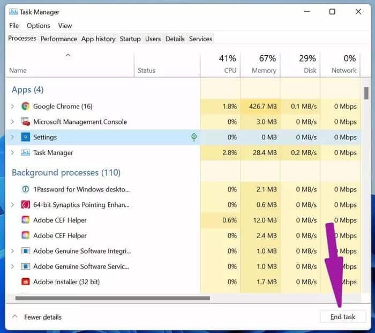
Task: Click the Settings app gear icon
Action: 25,137
